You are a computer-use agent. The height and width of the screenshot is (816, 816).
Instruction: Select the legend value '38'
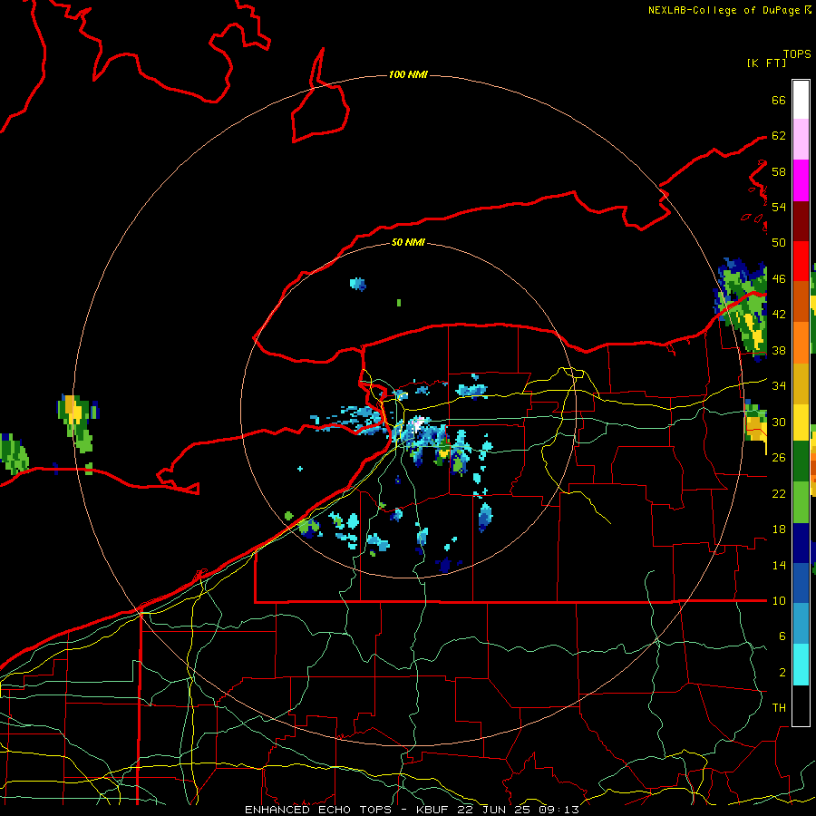tap(779, 350)
